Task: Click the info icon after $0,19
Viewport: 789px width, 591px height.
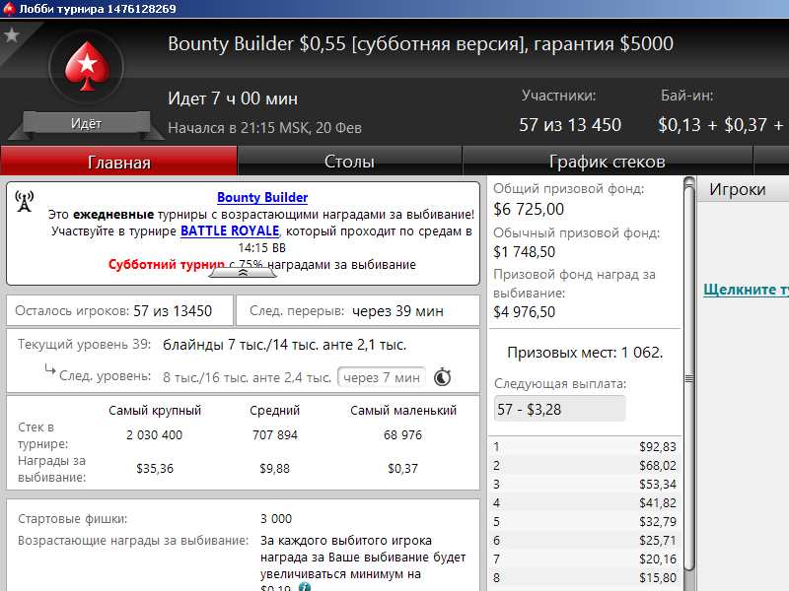Action: (x=305, y=587)
